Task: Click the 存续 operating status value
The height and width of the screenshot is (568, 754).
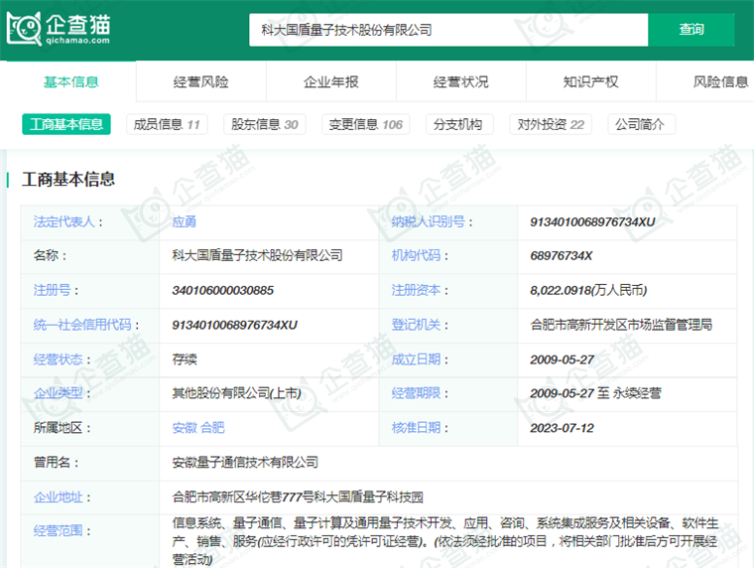Action: pos(185,359)
